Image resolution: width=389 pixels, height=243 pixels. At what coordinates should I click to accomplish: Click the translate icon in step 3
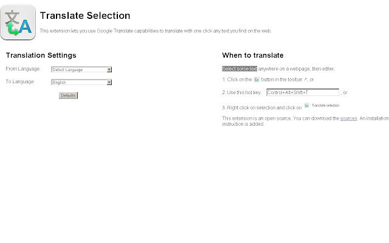tap(307, 105)
